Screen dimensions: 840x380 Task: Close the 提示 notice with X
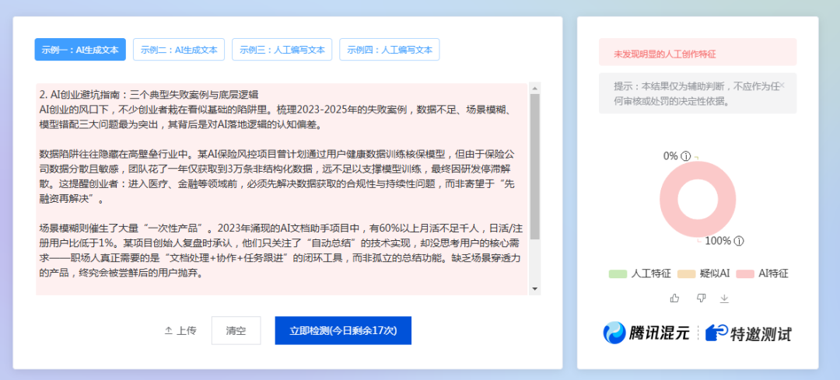click(x=782, y=85)
